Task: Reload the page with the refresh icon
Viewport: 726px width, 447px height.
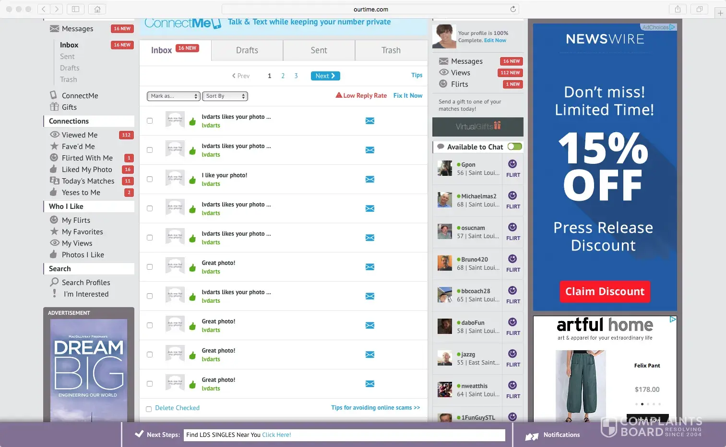Action: pos(513,9)
